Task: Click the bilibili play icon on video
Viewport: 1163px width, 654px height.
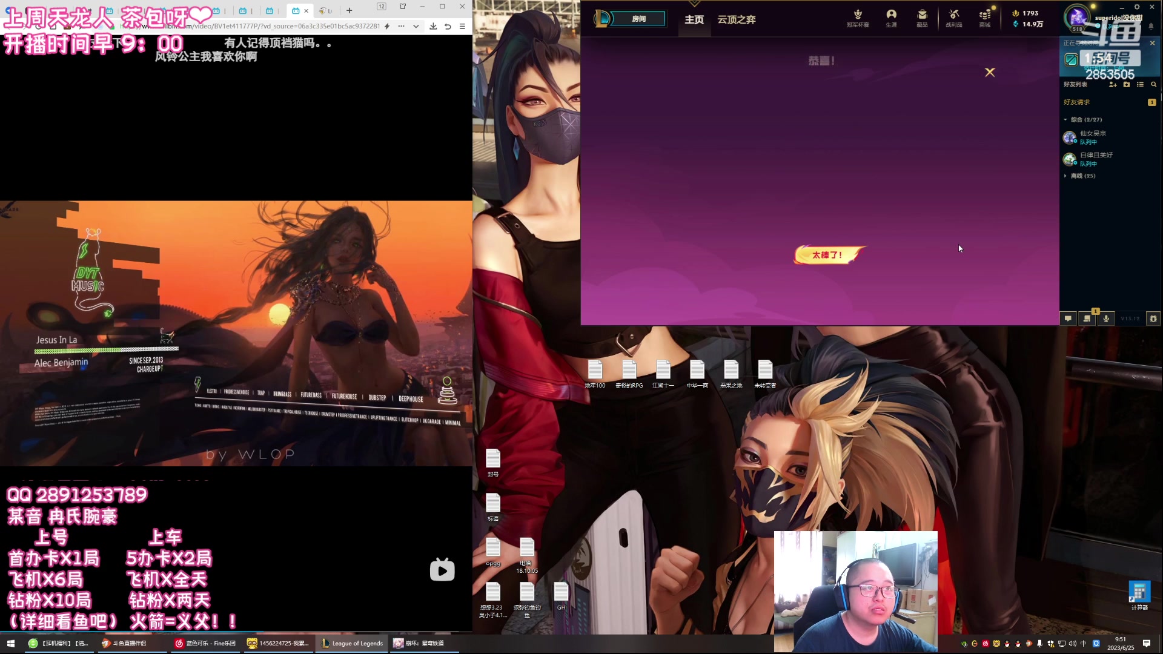Action: pyautogui.click(x=442, y=570)
